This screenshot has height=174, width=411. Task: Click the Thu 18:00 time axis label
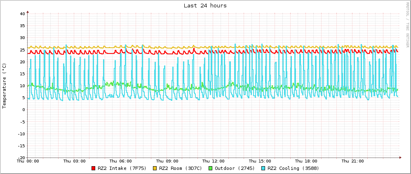coord(306,161)
